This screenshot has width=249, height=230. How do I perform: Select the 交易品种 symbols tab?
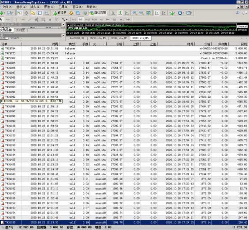coord(7,30)
